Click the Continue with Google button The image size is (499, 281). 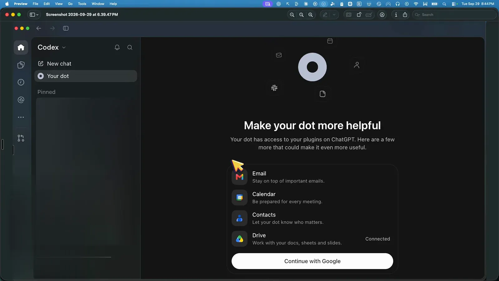point(312,261)
